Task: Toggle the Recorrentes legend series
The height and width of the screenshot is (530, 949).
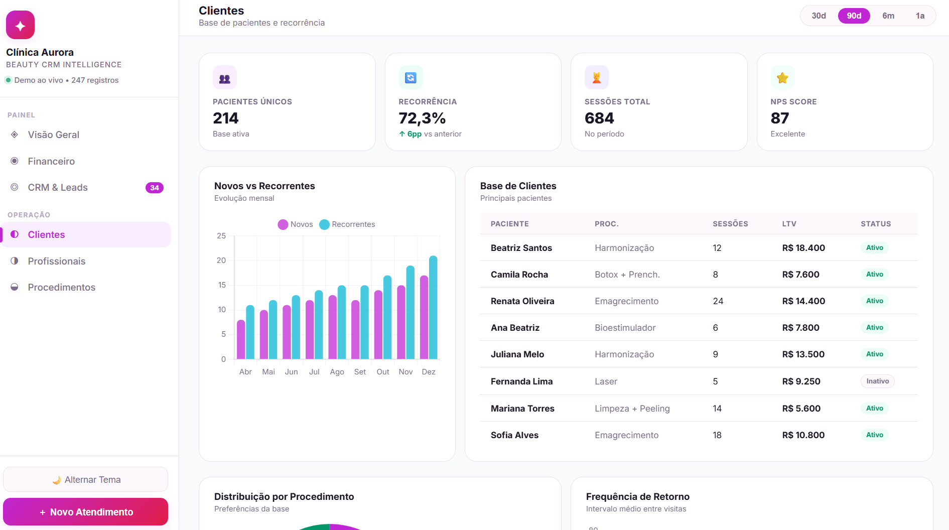Action: click(347, 224)
